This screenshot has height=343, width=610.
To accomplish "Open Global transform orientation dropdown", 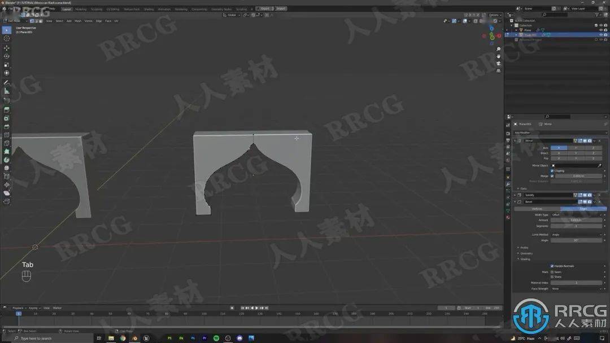I will coord(232,15).
